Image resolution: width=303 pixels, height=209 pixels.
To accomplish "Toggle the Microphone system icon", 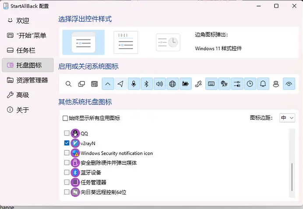I will click(134, 84).
